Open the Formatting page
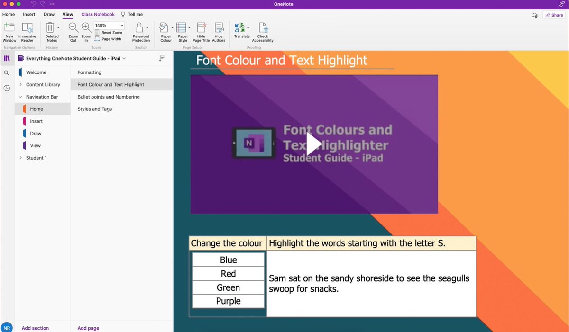The width and height of the screenshot is (569, 332). point(122,72)
